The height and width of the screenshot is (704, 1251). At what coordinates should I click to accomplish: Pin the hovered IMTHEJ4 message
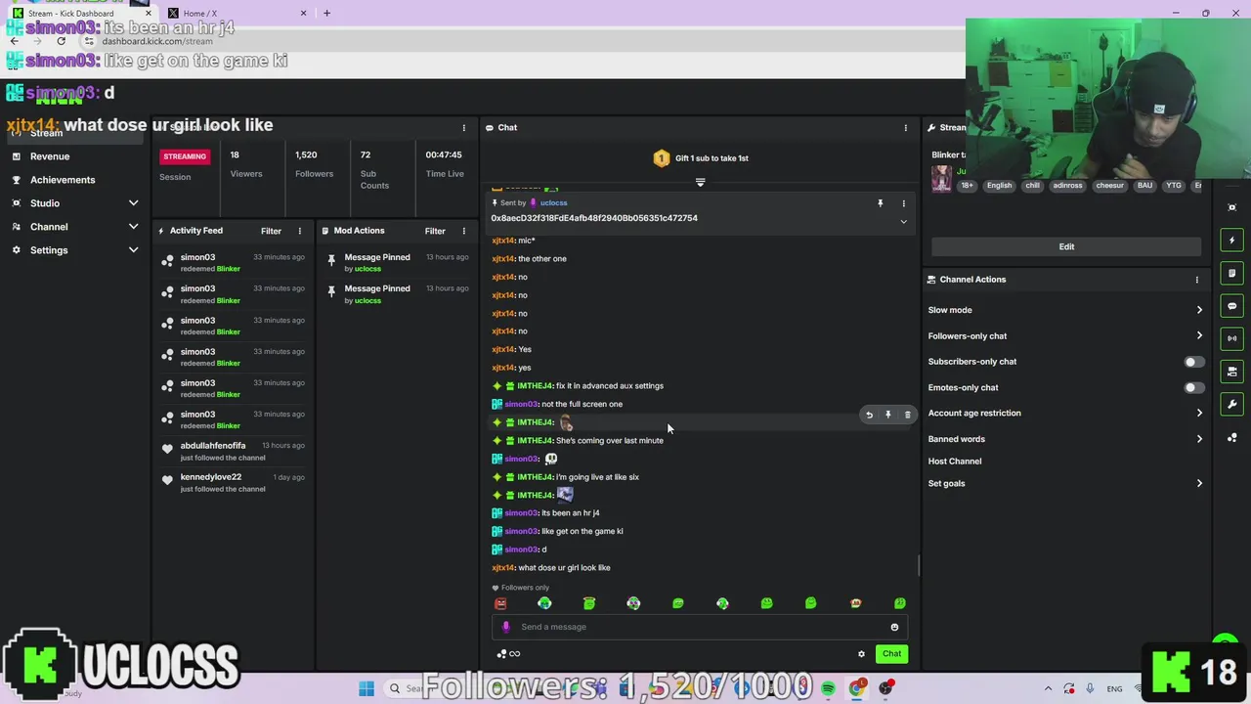coord(887,416)
